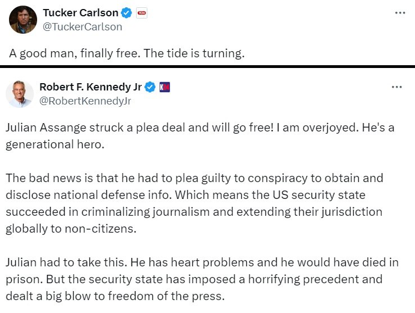Click the 'Julian Assange struck a plea deal' line
This screenshot has height=313, width=415.
point(200,128)
